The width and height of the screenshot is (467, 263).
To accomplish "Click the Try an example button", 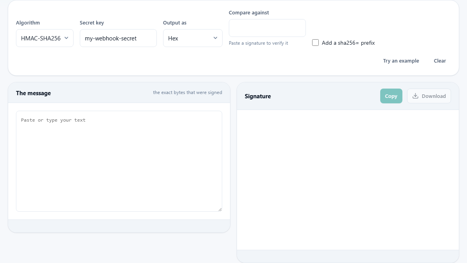I will pyautogui.click(x=401, y=61).
